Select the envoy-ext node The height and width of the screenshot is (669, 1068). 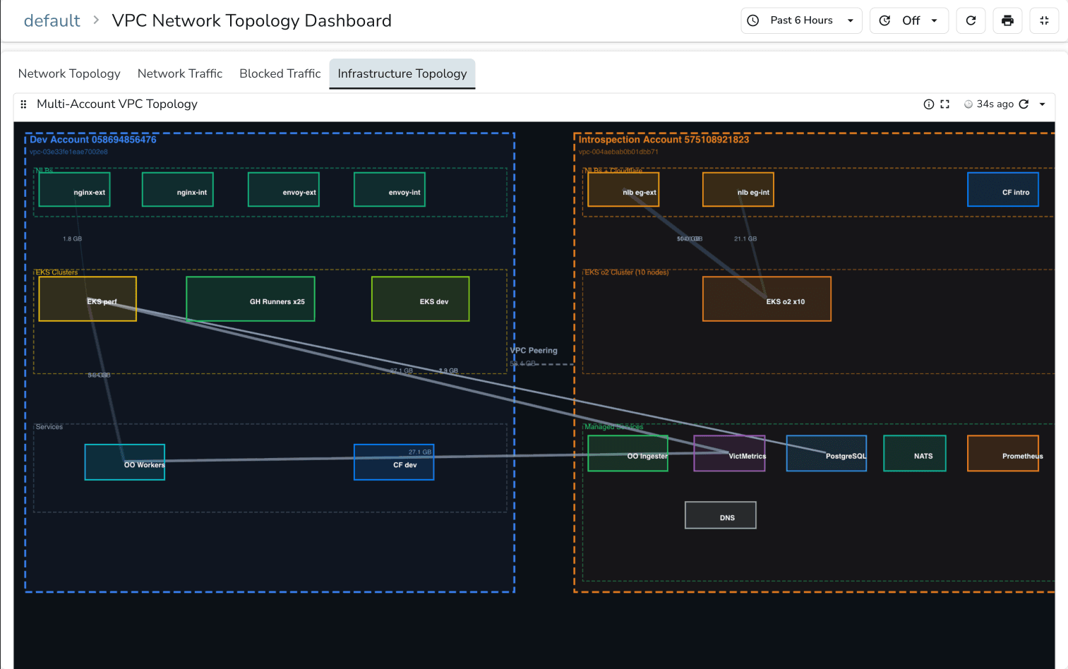point(284,189)
